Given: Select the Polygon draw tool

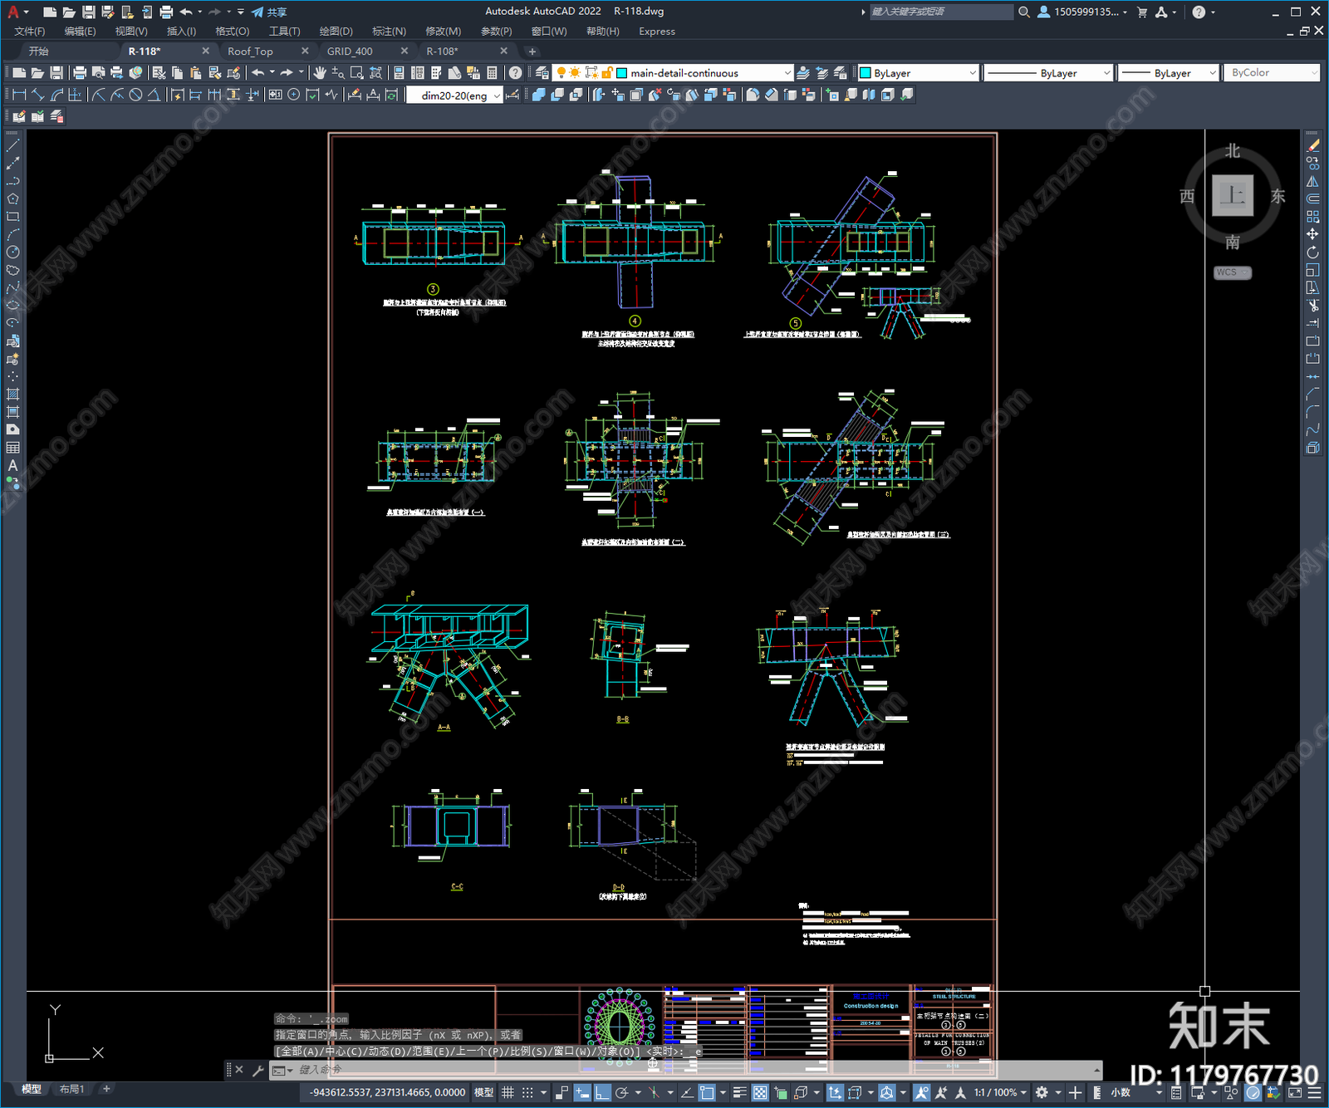Looking at the screenshot, I should coord(12,199).
